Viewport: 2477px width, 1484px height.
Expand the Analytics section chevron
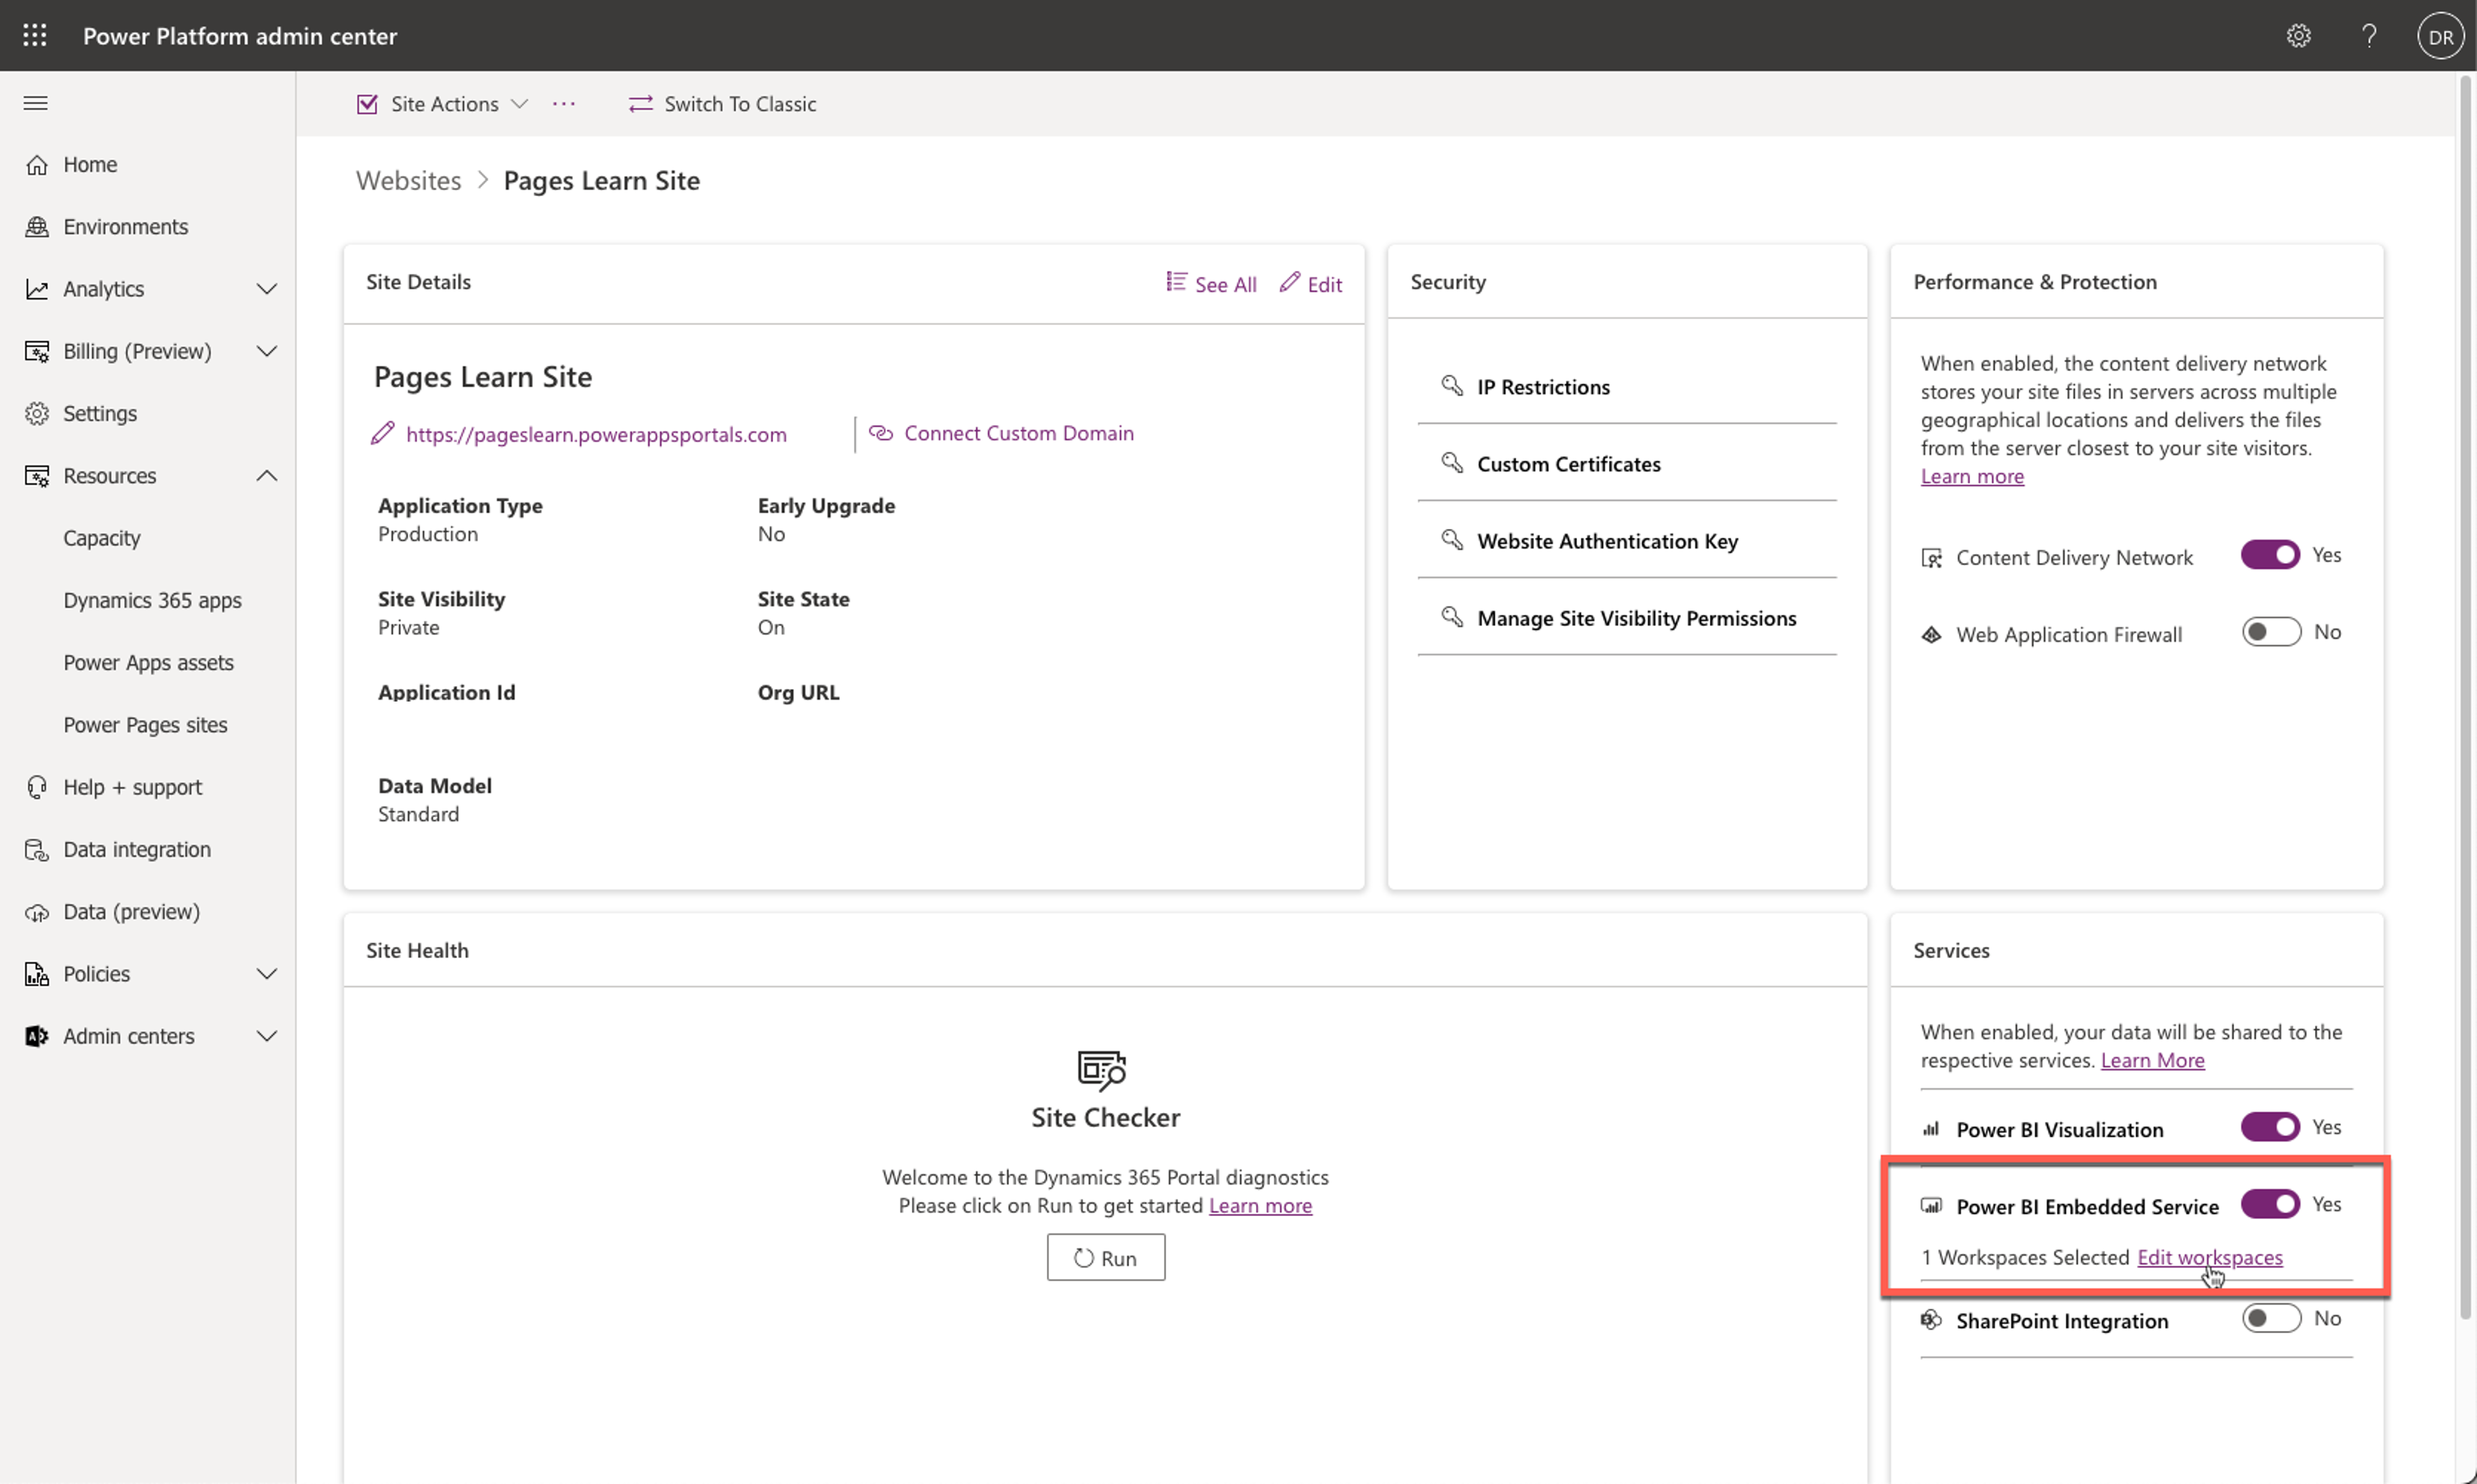[x=266, y=289]
